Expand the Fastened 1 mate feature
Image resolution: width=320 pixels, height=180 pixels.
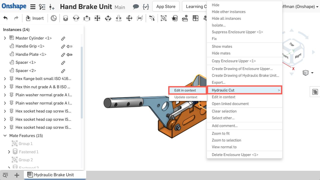click(9, 152)
